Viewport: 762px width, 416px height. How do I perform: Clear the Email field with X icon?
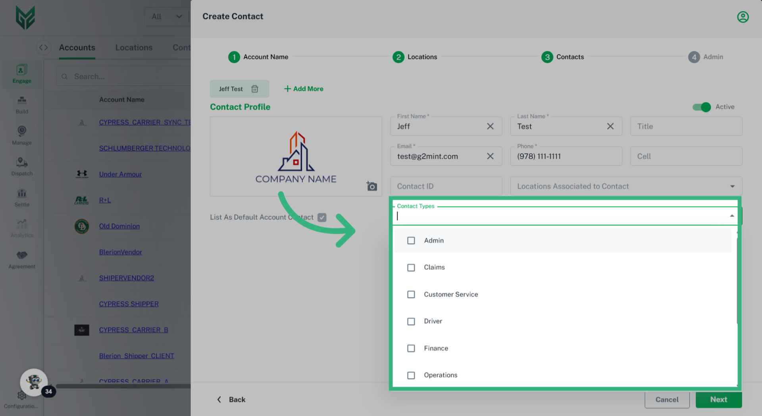(490, 156)
